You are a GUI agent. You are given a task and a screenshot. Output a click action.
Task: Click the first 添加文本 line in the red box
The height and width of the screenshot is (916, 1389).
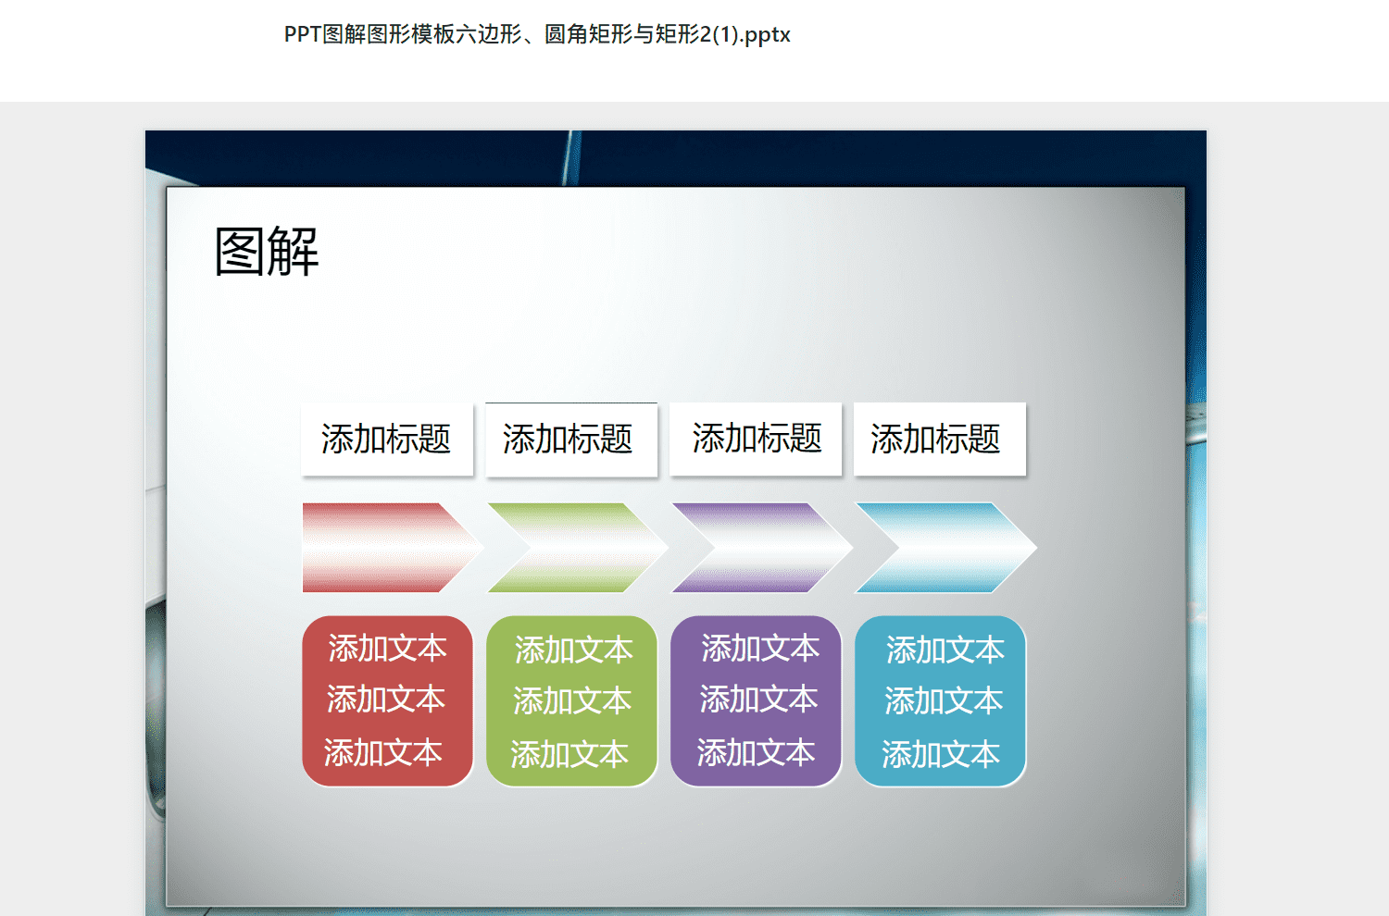pyautogui.click(x=387, y=649)
